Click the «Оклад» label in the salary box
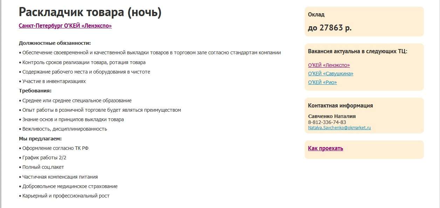This screenshot has width=440, height=208. pos(316,15)
